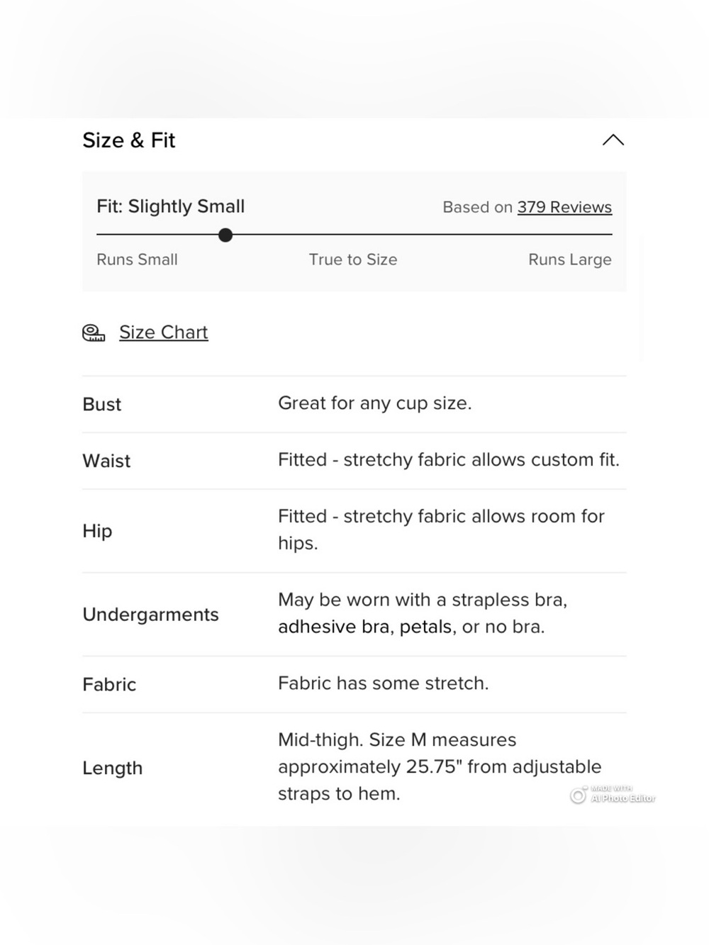Click the Length row label
Viewport: 709px width, 945px height.
click(x=113, y=768)
